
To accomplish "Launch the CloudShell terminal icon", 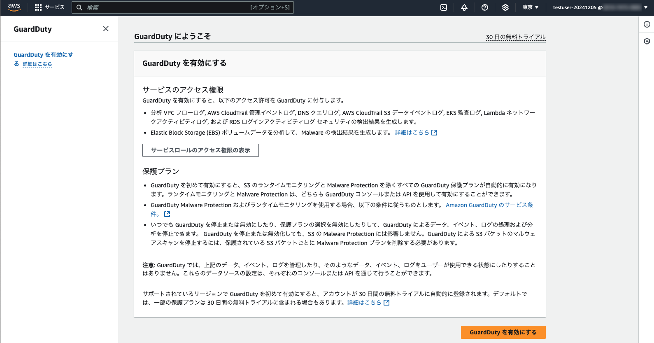I will tap(444, 7).
